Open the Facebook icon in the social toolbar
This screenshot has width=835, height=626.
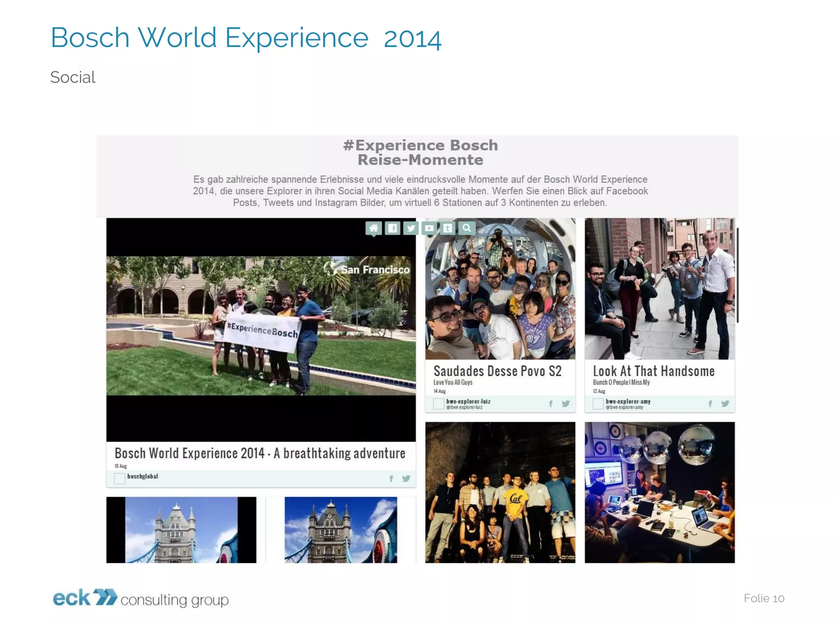pyautogui.click(x=392, y=228)
